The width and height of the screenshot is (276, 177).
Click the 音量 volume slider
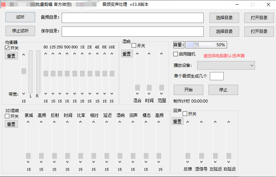point(206,45)
